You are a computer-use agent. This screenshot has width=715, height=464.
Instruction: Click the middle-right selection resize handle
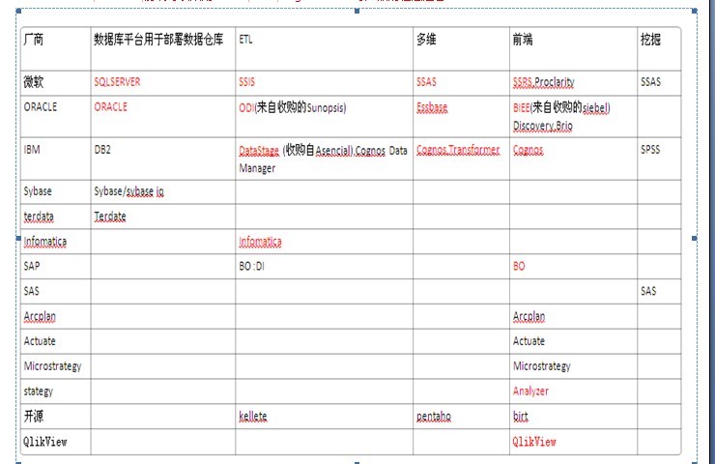(695, 238)
